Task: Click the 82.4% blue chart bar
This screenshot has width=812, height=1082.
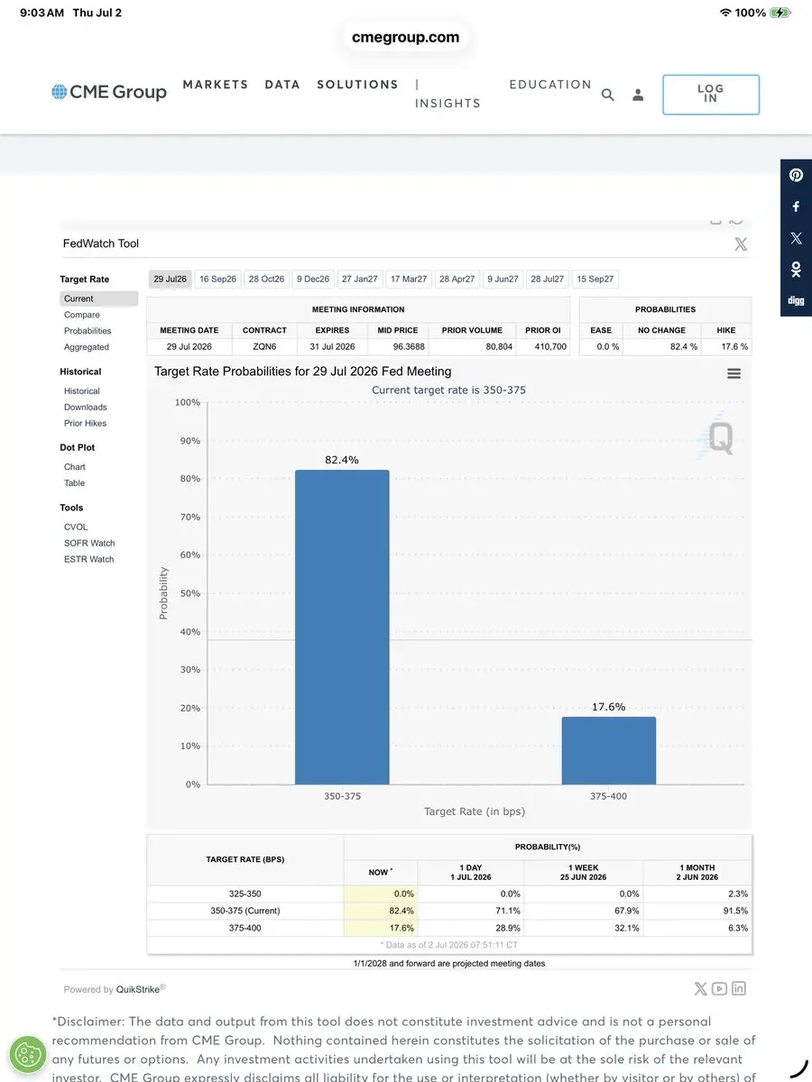Action: pyautogui.click(x=342, y=627)
